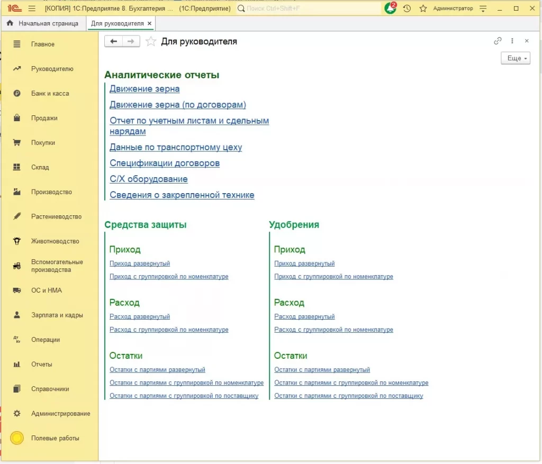Click the home icon on Начальная страница tab
Viewport: 542px width, 464px height.
10,23
